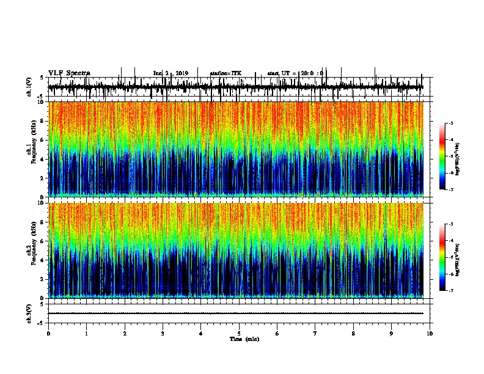Click the 'ch.1(V)' waveform axis label
The image size is (484, 374).
(29, 87)
